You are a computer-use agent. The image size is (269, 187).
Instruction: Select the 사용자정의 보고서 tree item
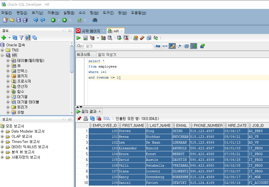point(26,157)
